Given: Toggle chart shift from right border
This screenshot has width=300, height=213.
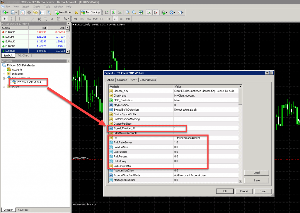Looking at the screenshot, I should pyautogui.click(x=156, y=12).
